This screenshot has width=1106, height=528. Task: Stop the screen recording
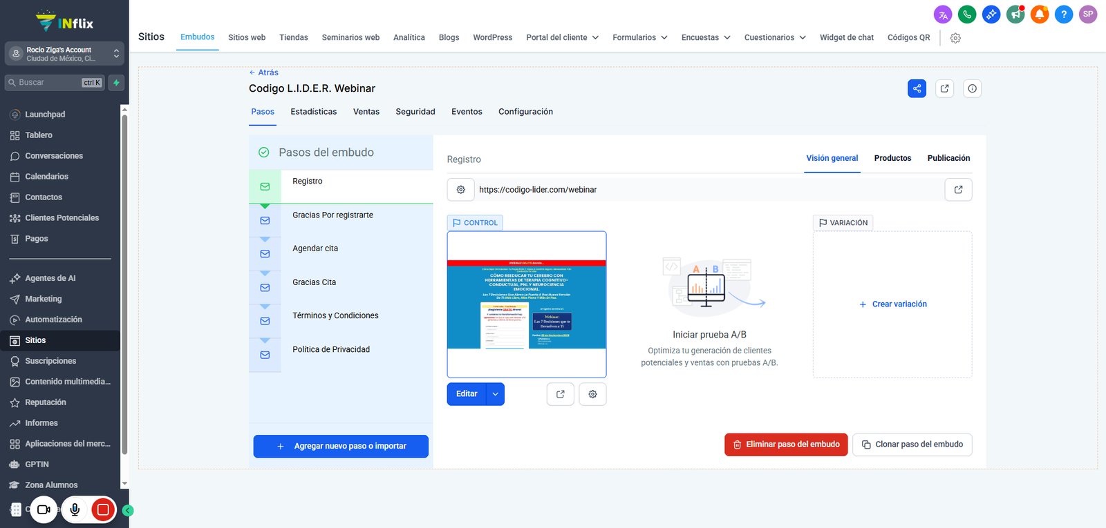pos(103,510)
